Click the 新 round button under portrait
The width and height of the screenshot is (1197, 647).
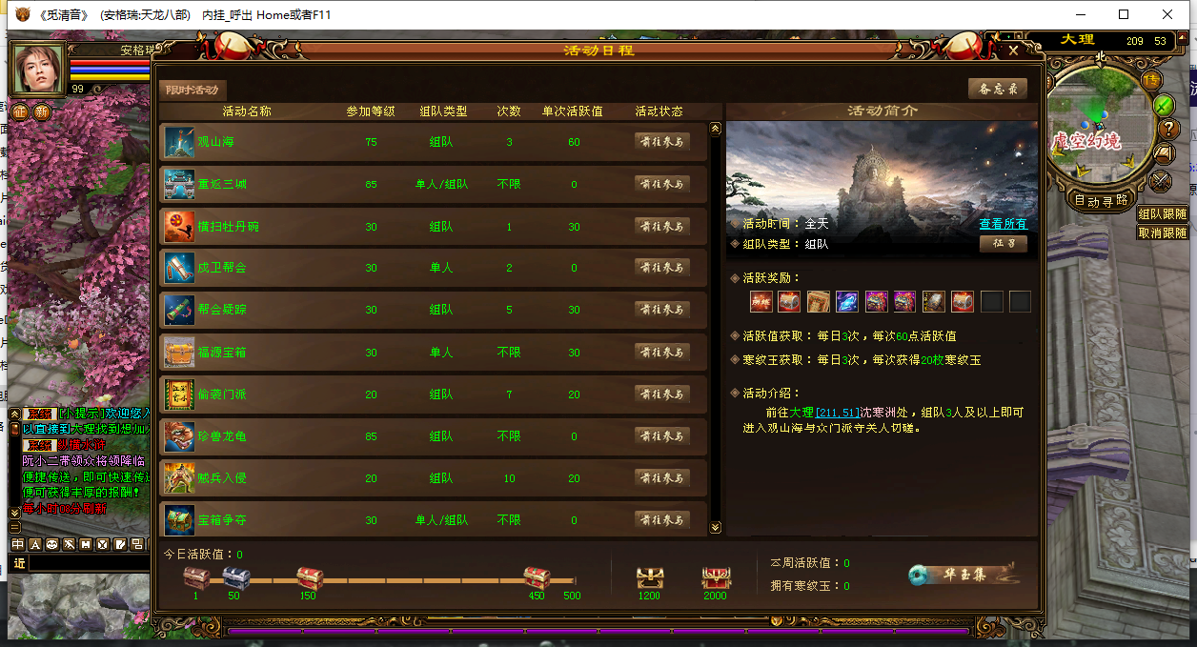(41, 111)
